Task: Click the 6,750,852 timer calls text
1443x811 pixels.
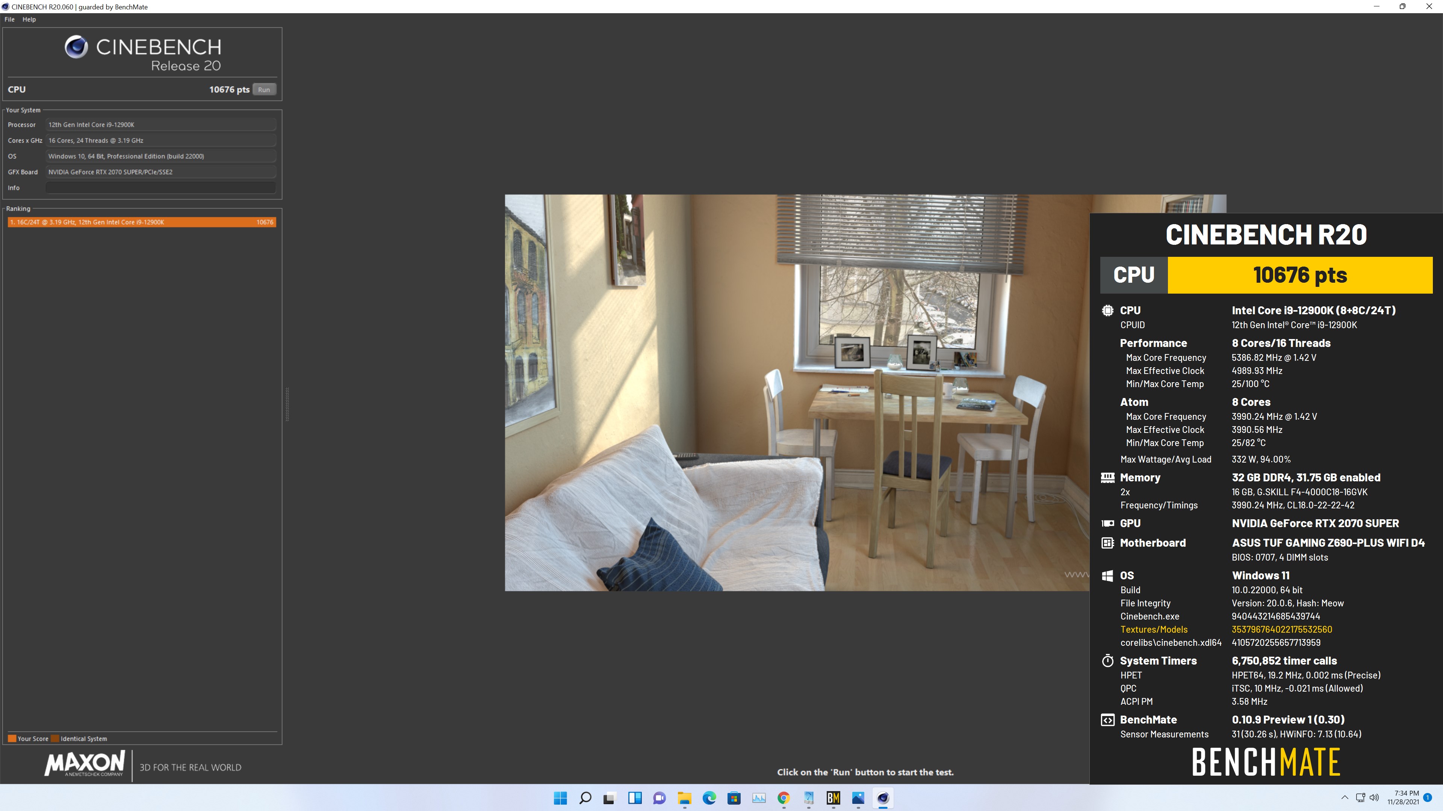Action: 1284,661
